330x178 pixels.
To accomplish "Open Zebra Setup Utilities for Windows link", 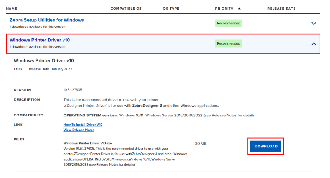I will (47, 20).
